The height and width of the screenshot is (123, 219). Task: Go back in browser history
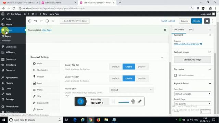coord(3,8)
